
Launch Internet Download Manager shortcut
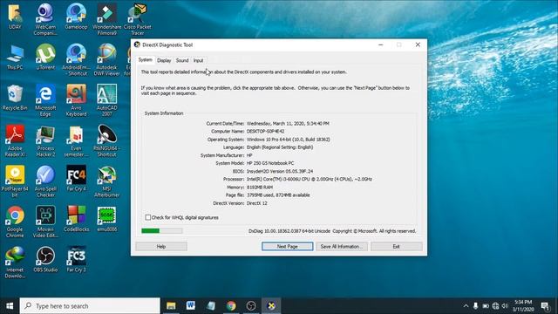tap(15, 263)
